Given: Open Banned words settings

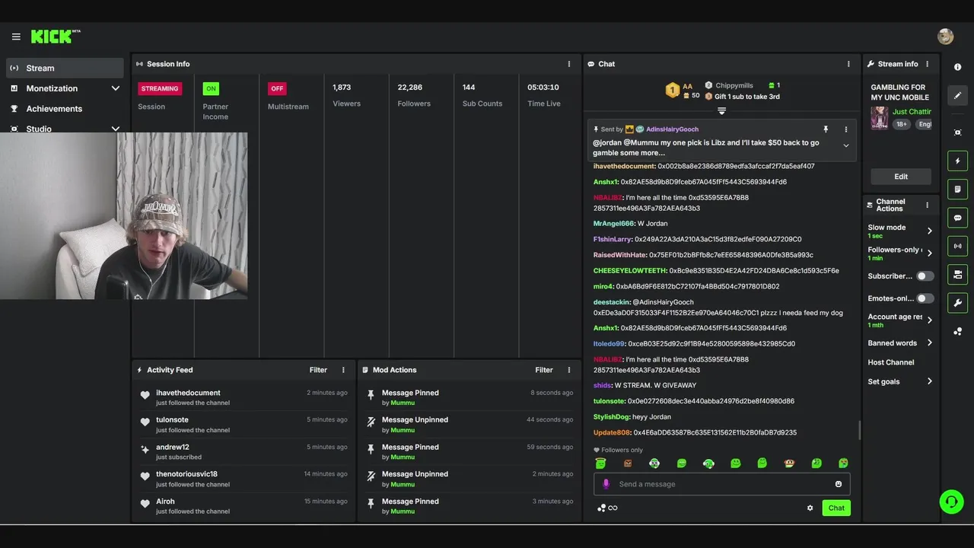Looking at the screenshot, I should click(900, 343).
